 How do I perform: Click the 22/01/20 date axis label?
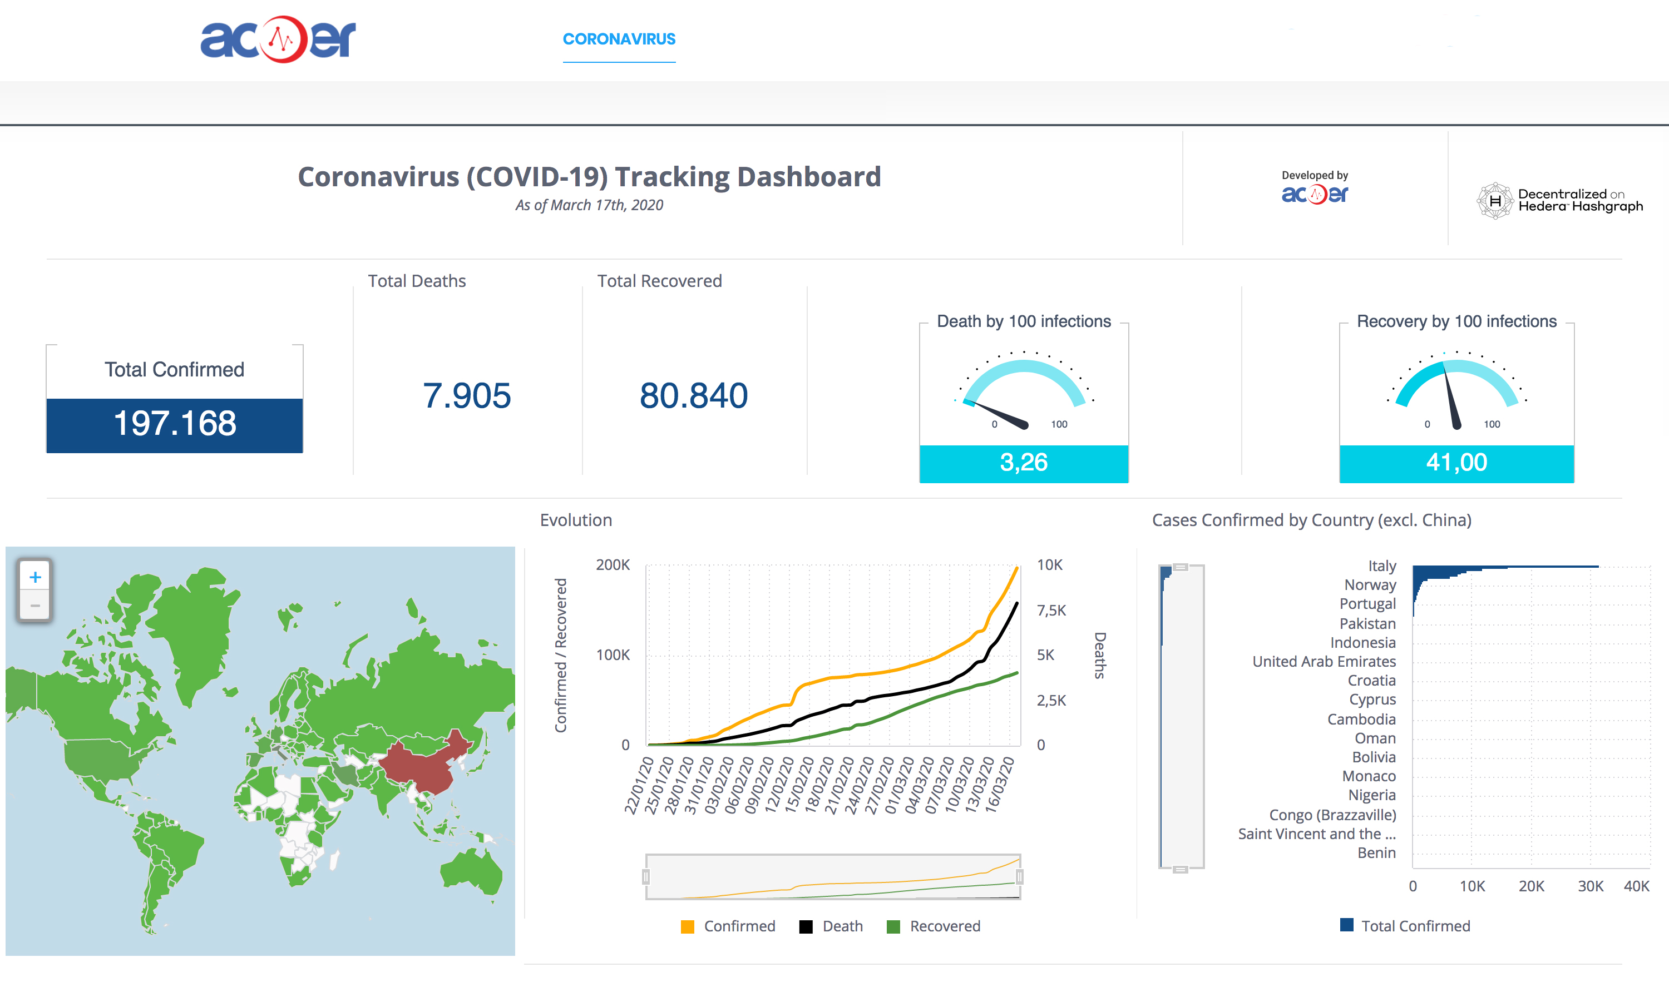click(x=639, y=786)
